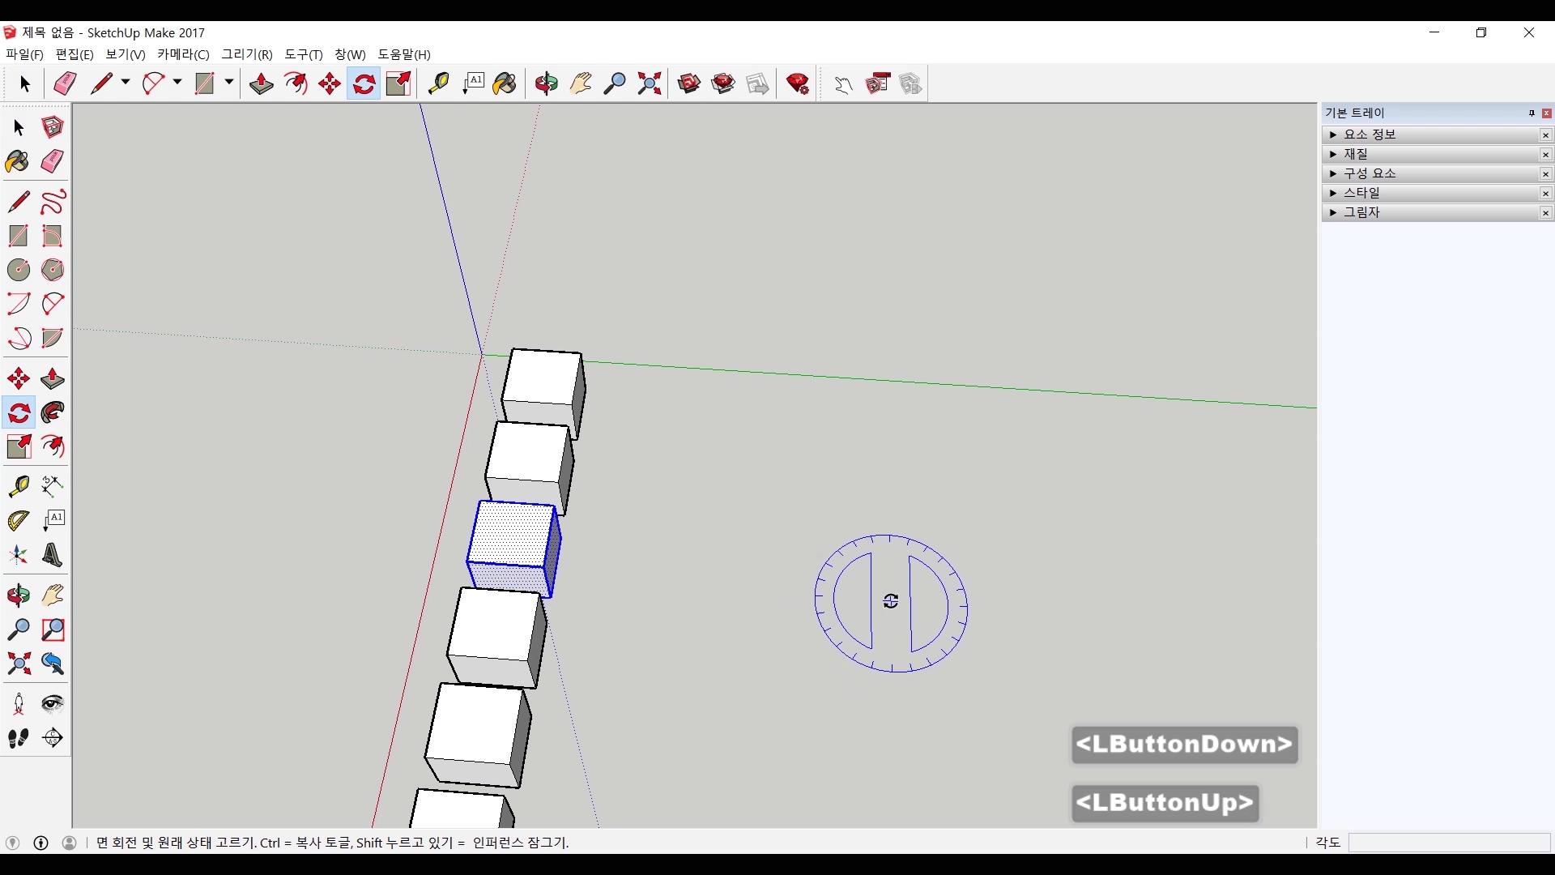
Task: Close the 그림자 panel with its X
Action: [1545, 213]
